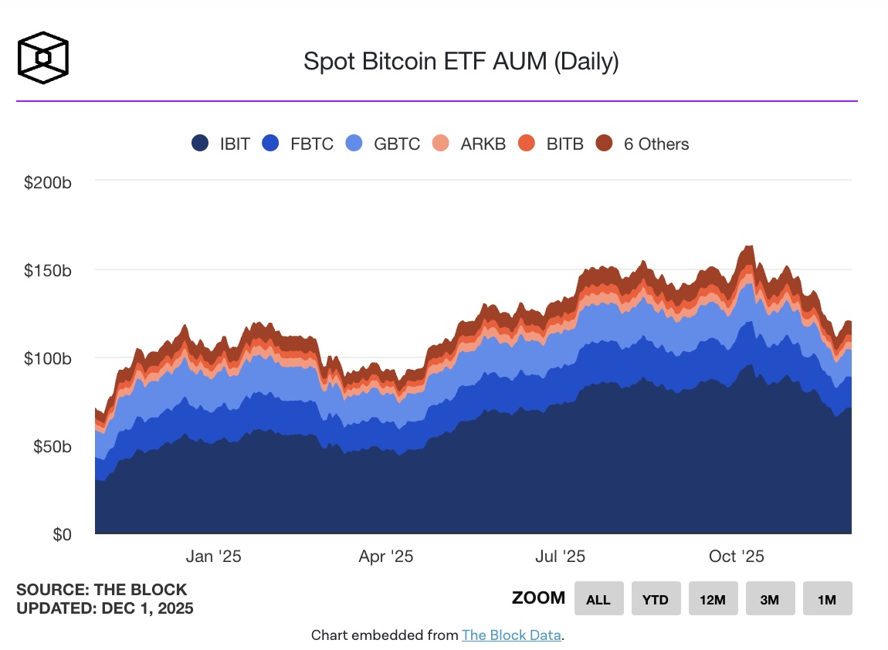Click the FBTC blue legend dot
Viewport: 888px width, 650px height.
pos(270,144)
